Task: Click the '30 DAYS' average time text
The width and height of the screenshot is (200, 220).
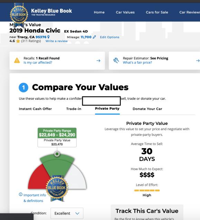Action: [x=147, y=155]
